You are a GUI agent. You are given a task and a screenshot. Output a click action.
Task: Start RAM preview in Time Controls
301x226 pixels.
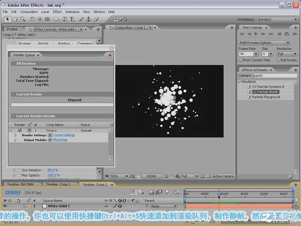295,34
